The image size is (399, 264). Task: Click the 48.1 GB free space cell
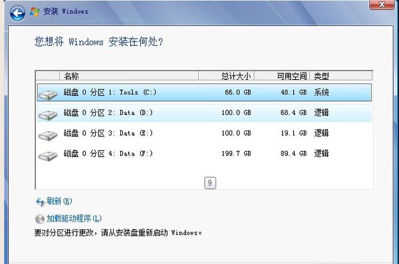[294, 92]
